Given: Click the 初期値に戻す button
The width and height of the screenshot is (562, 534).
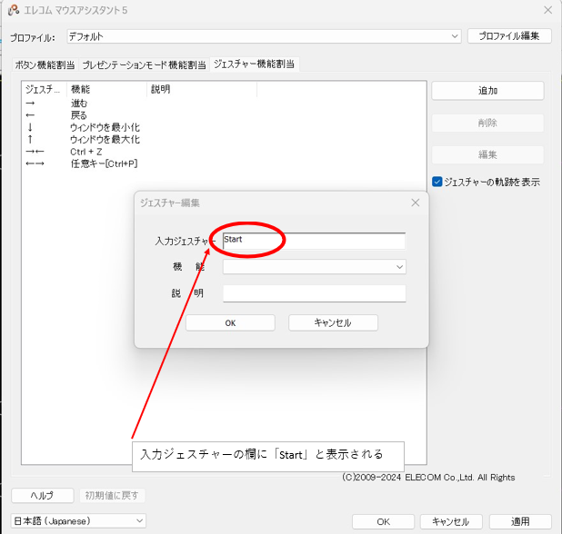Looking at the screenshot, I should click(x=112, y=495).
